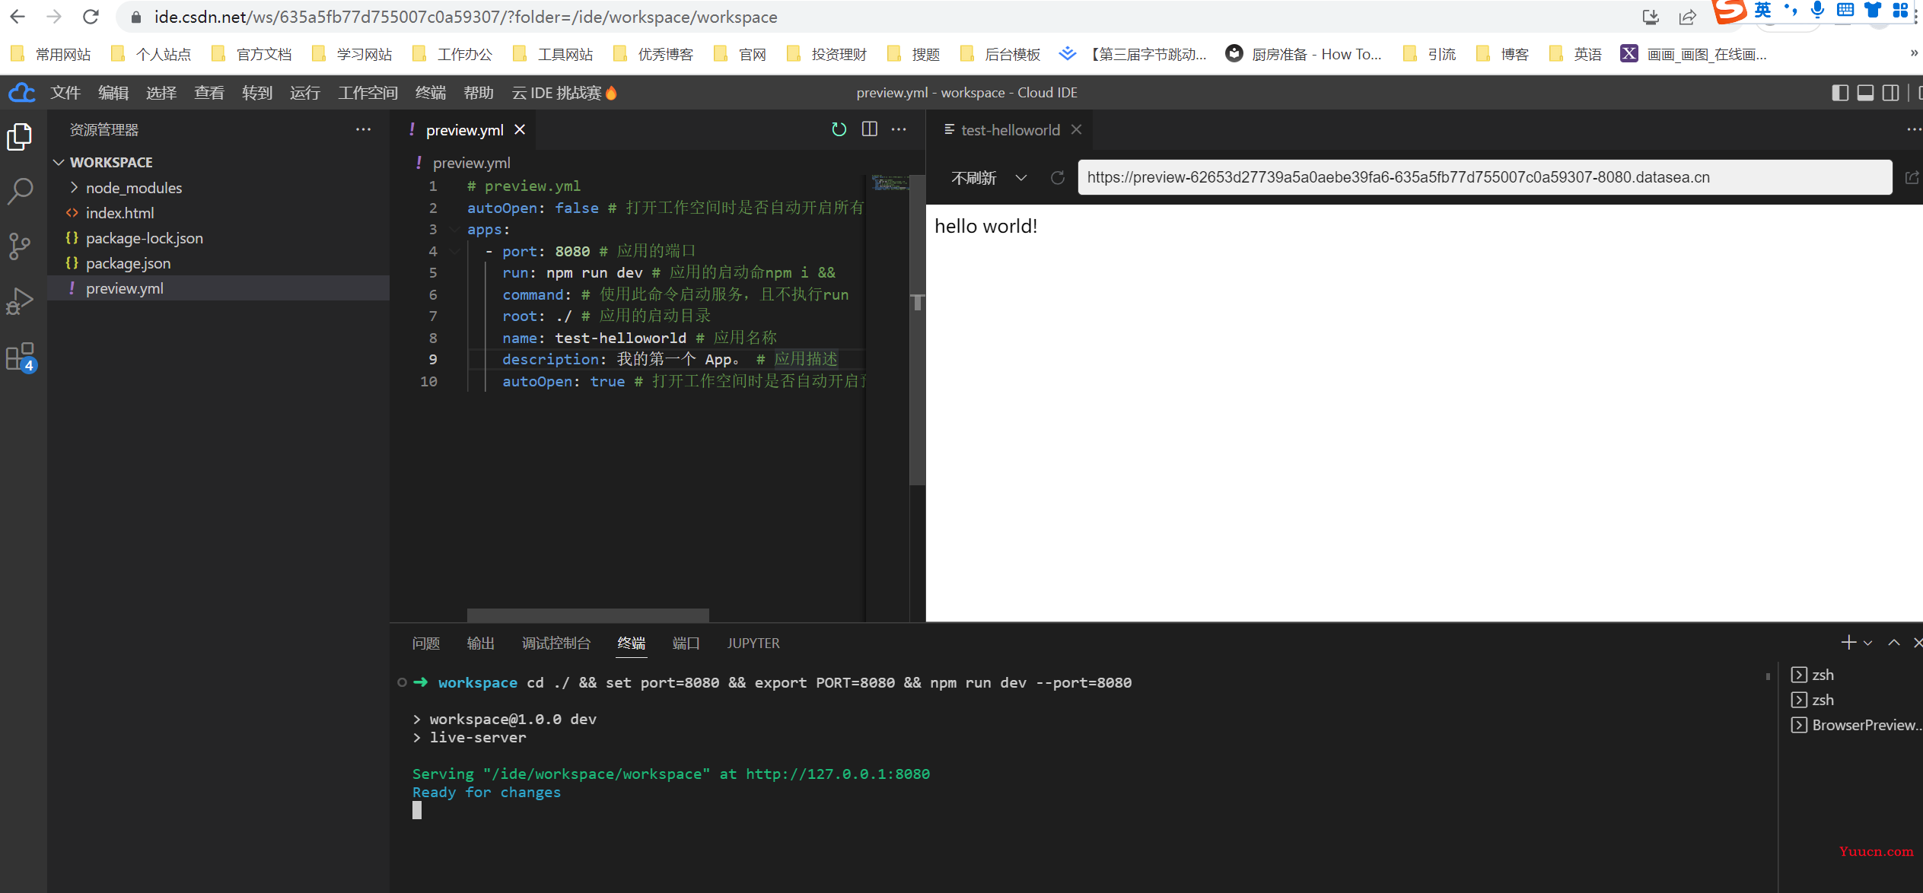Click the code minimap thumbnail

890,183
